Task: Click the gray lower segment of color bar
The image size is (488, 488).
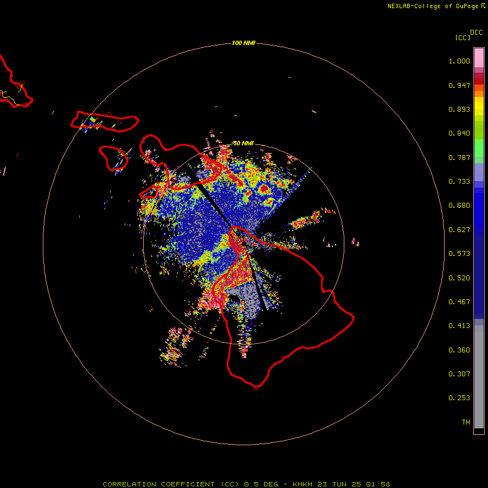Action: pyautogui.click(x=479, y=377)
